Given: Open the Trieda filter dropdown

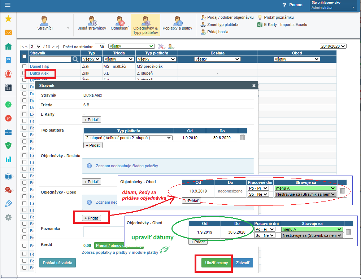Looking at the screenshot, I should click(x=119, y=59).
